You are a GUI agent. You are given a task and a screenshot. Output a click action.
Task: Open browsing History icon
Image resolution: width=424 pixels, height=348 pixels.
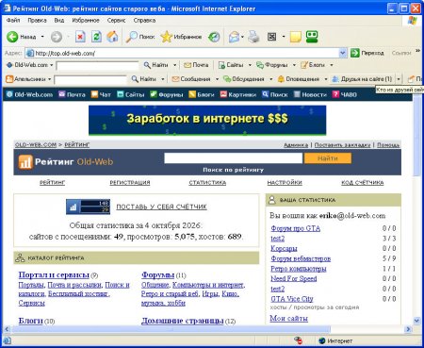(214, 37)
